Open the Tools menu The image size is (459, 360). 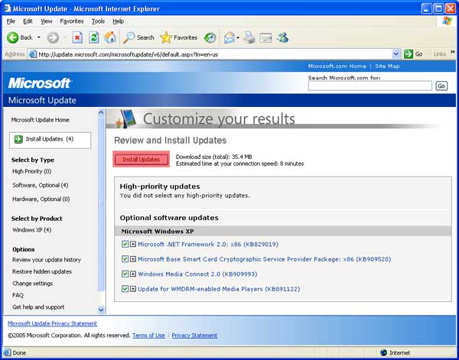coord(98,21)
